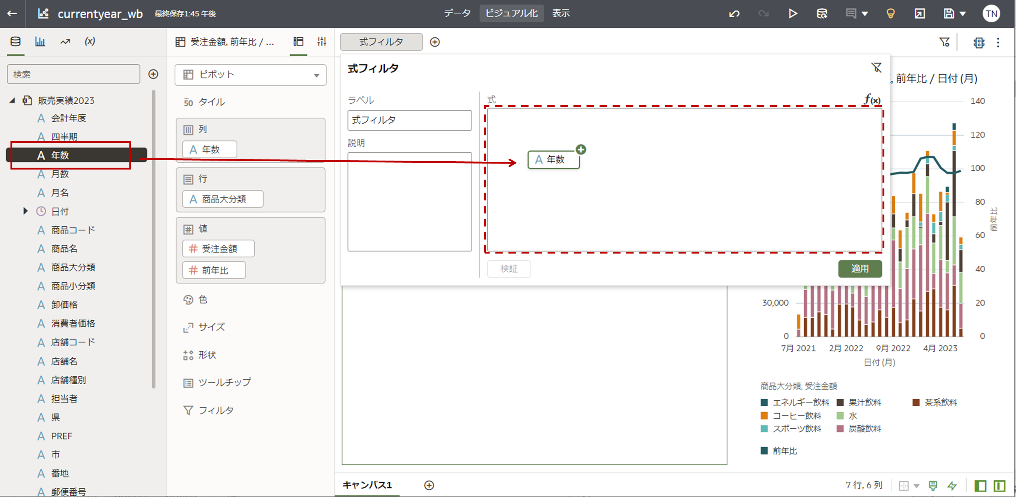Click the undo arrow icon
The width and height of the screenshot is (1016, 497).
(x=734, y=14)
